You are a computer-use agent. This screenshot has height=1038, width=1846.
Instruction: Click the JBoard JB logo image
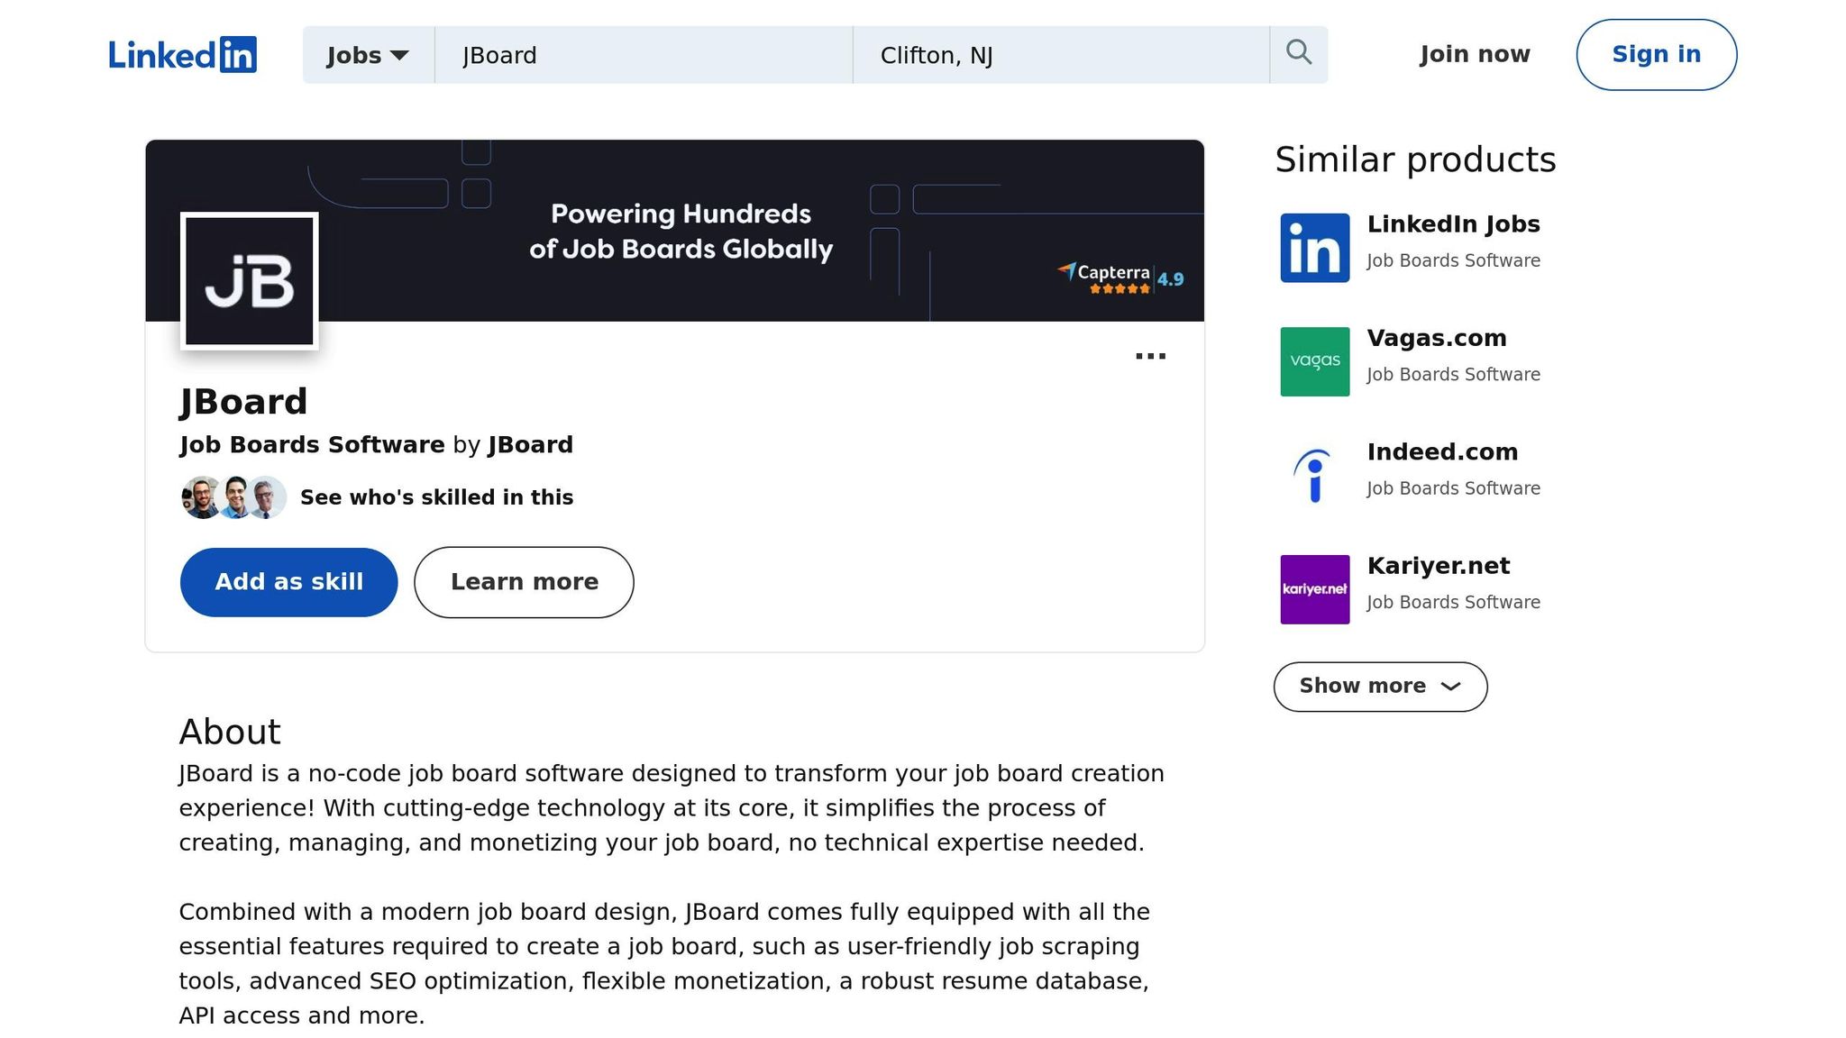tap(250, 281)
